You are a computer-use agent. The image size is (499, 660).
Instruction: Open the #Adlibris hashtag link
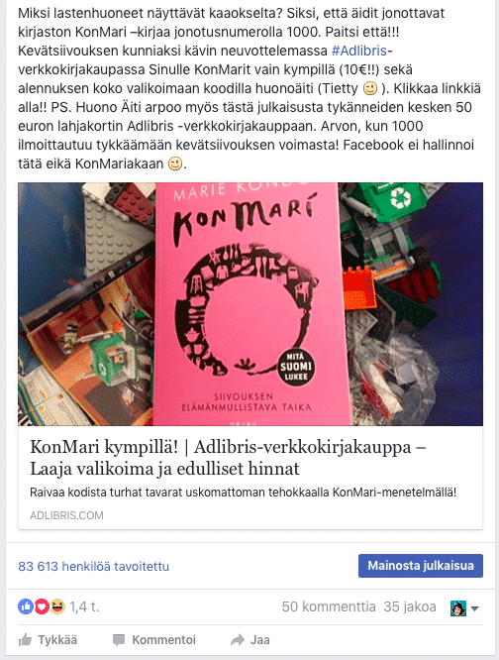pos(359,51)
